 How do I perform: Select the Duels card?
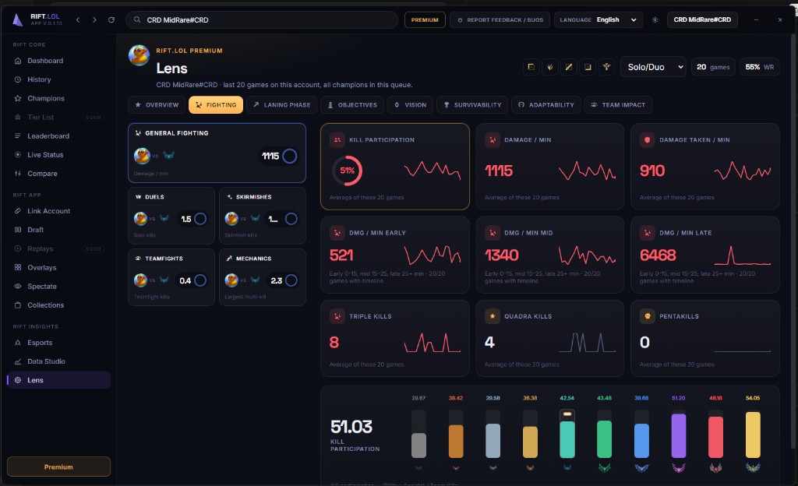pyautogui.click(x=171, y=216)
